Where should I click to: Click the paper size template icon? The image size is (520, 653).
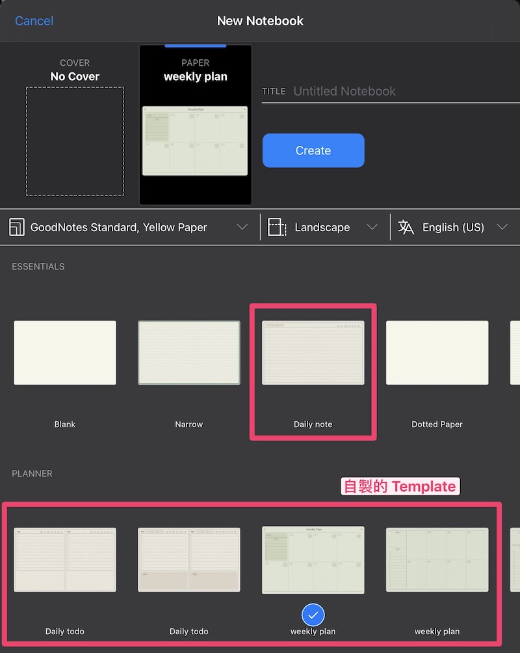pyautogui.click(x=17, y=227)
